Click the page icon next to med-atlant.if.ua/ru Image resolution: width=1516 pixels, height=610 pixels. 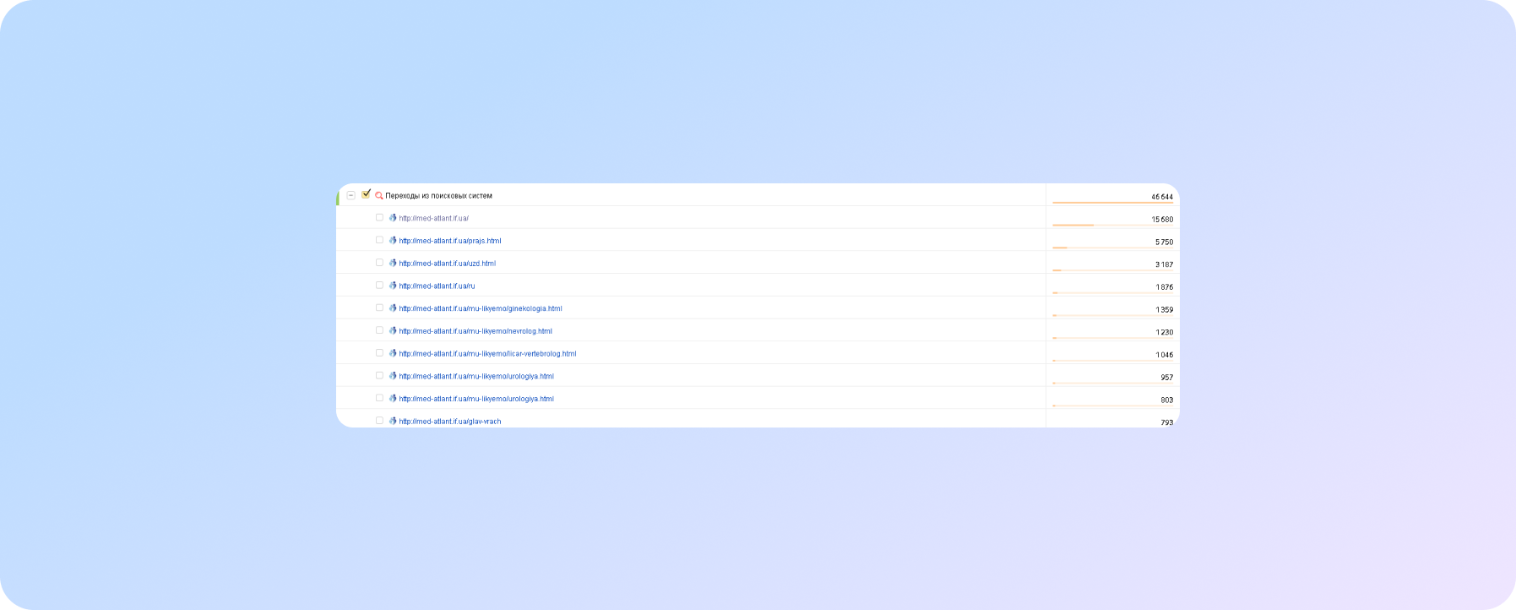click(393, 286)
